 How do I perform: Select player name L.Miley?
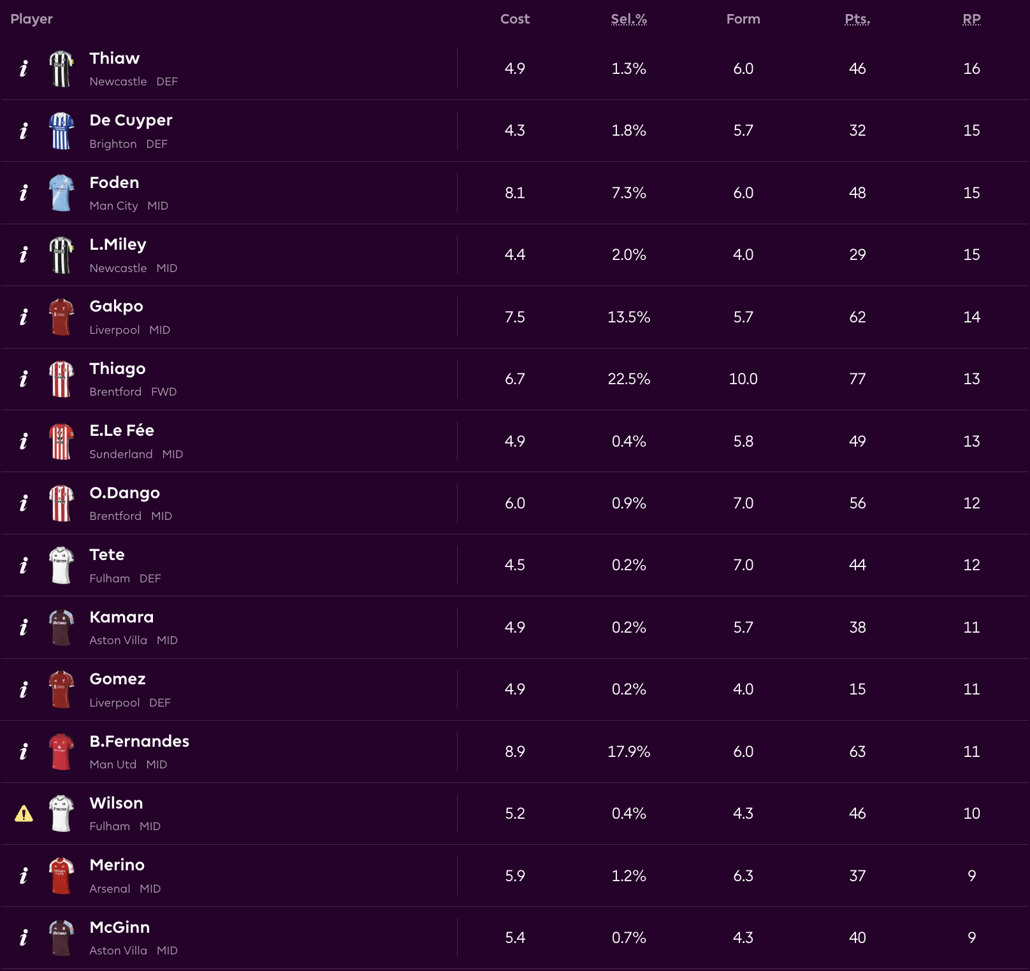point(118,245)
